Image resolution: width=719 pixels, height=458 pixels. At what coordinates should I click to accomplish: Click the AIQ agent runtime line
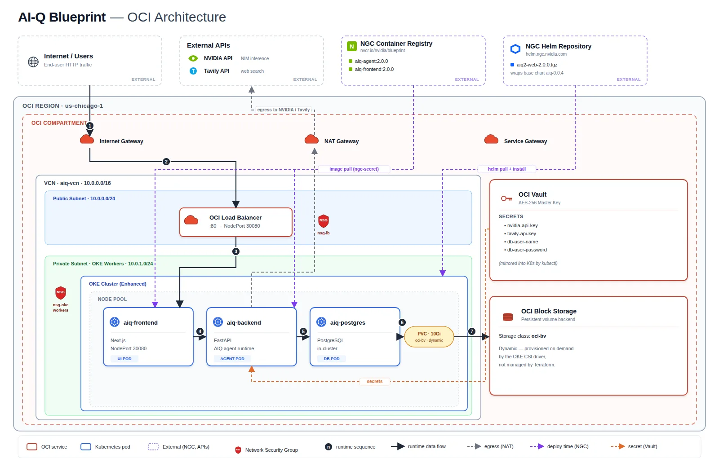[234, 348]
